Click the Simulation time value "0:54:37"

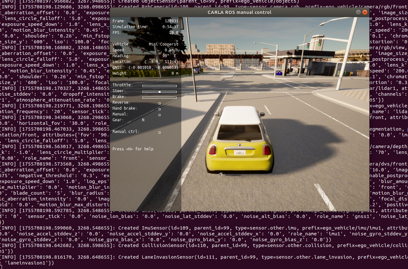(x=170, y=27)
